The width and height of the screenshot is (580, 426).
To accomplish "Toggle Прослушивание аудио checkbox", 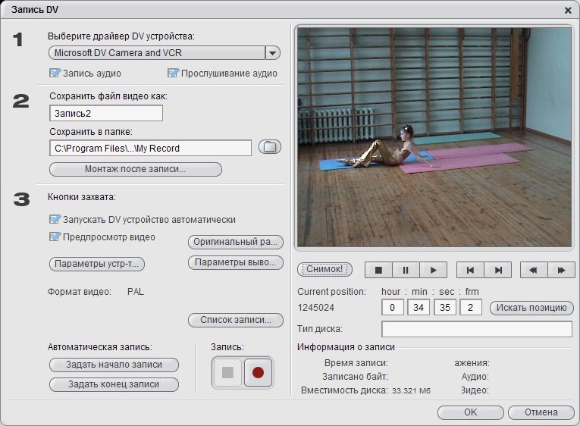I will [x=173, y=73].
